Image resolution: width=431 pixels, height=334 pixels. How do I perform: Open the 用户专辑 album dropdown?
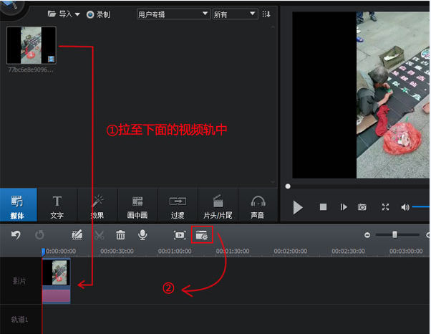173,14
